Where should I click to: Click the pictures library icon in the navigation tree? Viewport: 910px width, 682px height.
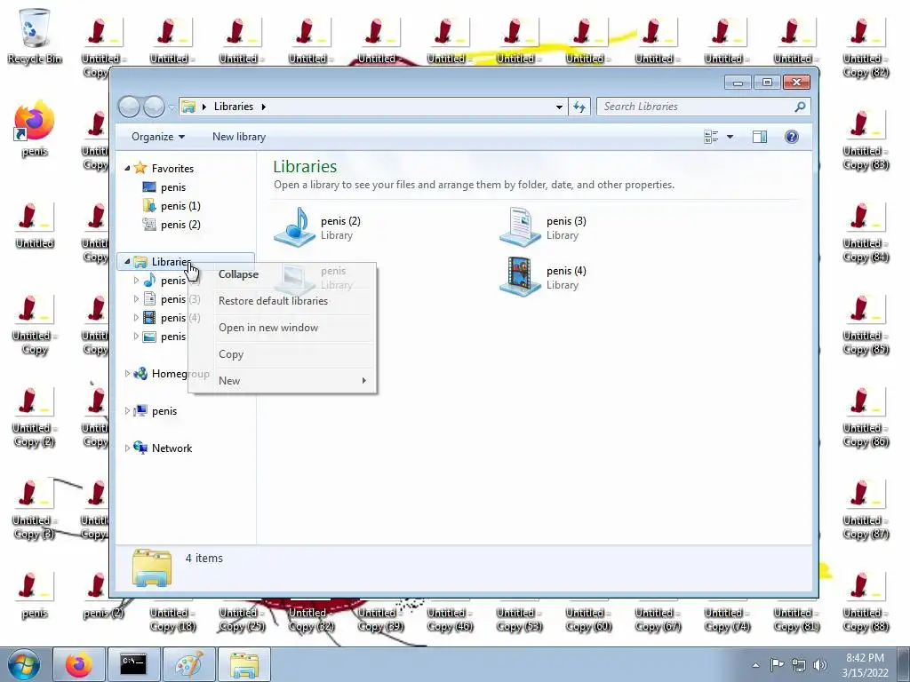[x=149, y=337]
